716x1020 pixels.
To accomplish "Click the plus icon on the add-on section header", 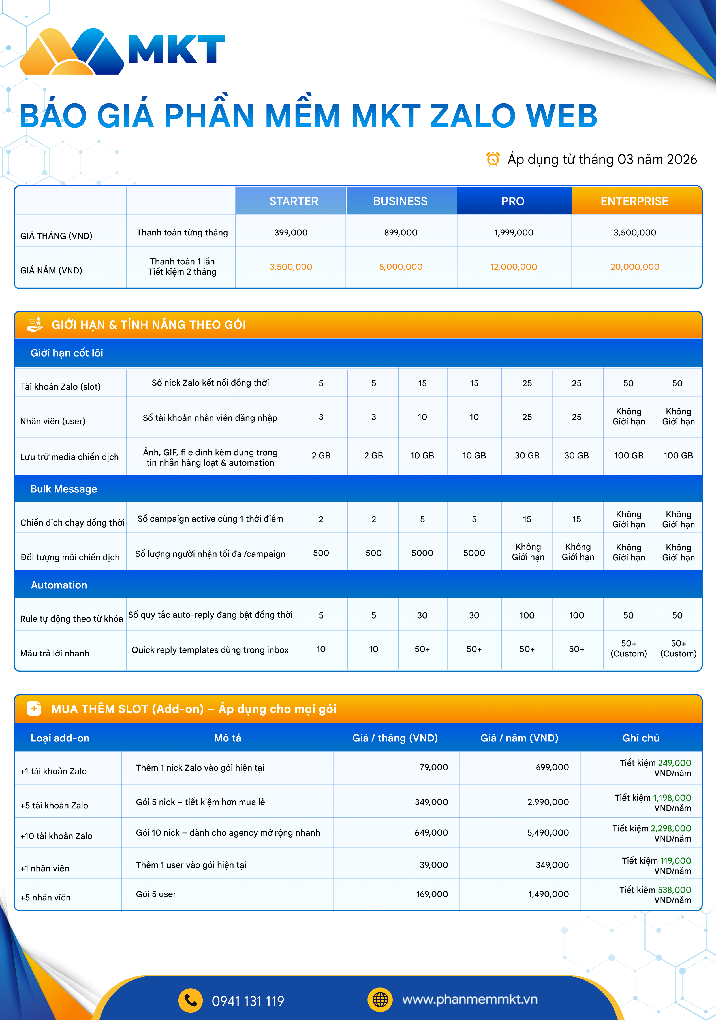I will [x=35, y=709].
